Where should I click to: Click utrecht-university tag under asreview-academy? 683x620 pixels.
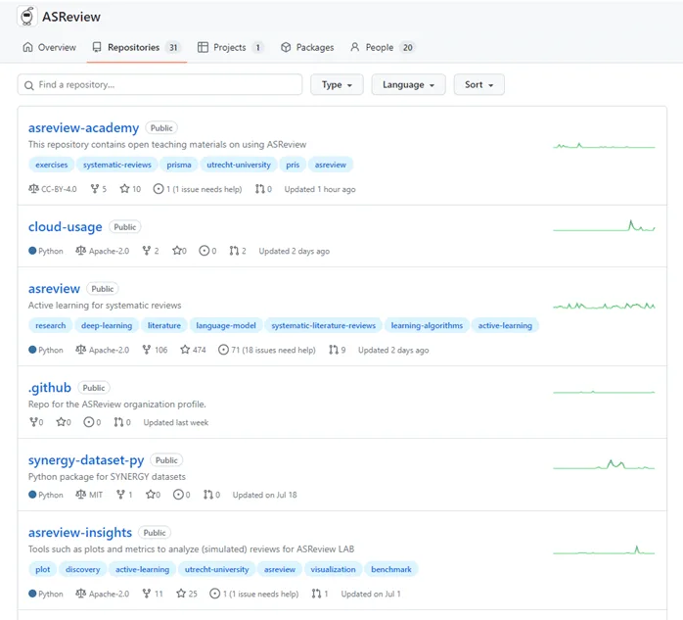239,165
